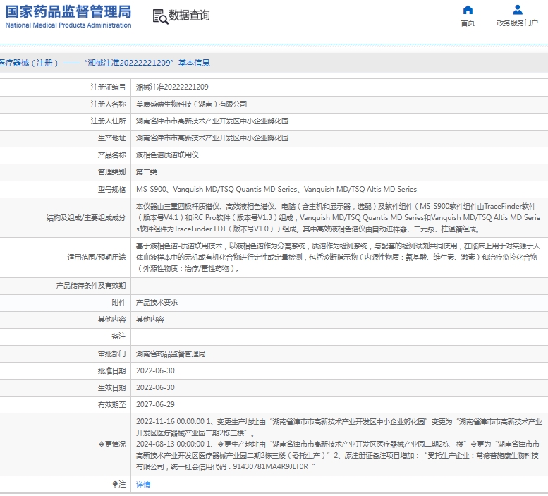Screen dimensions: 548x496
Task: Click the 第二类 management category value
Action: (147, 172)
